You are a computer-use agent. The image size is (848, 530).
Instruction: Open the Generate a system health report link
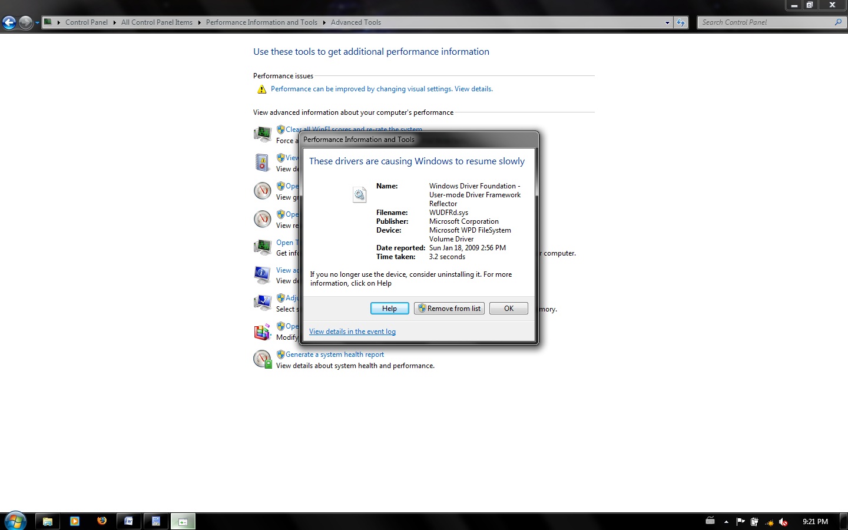tap(334, 355)
